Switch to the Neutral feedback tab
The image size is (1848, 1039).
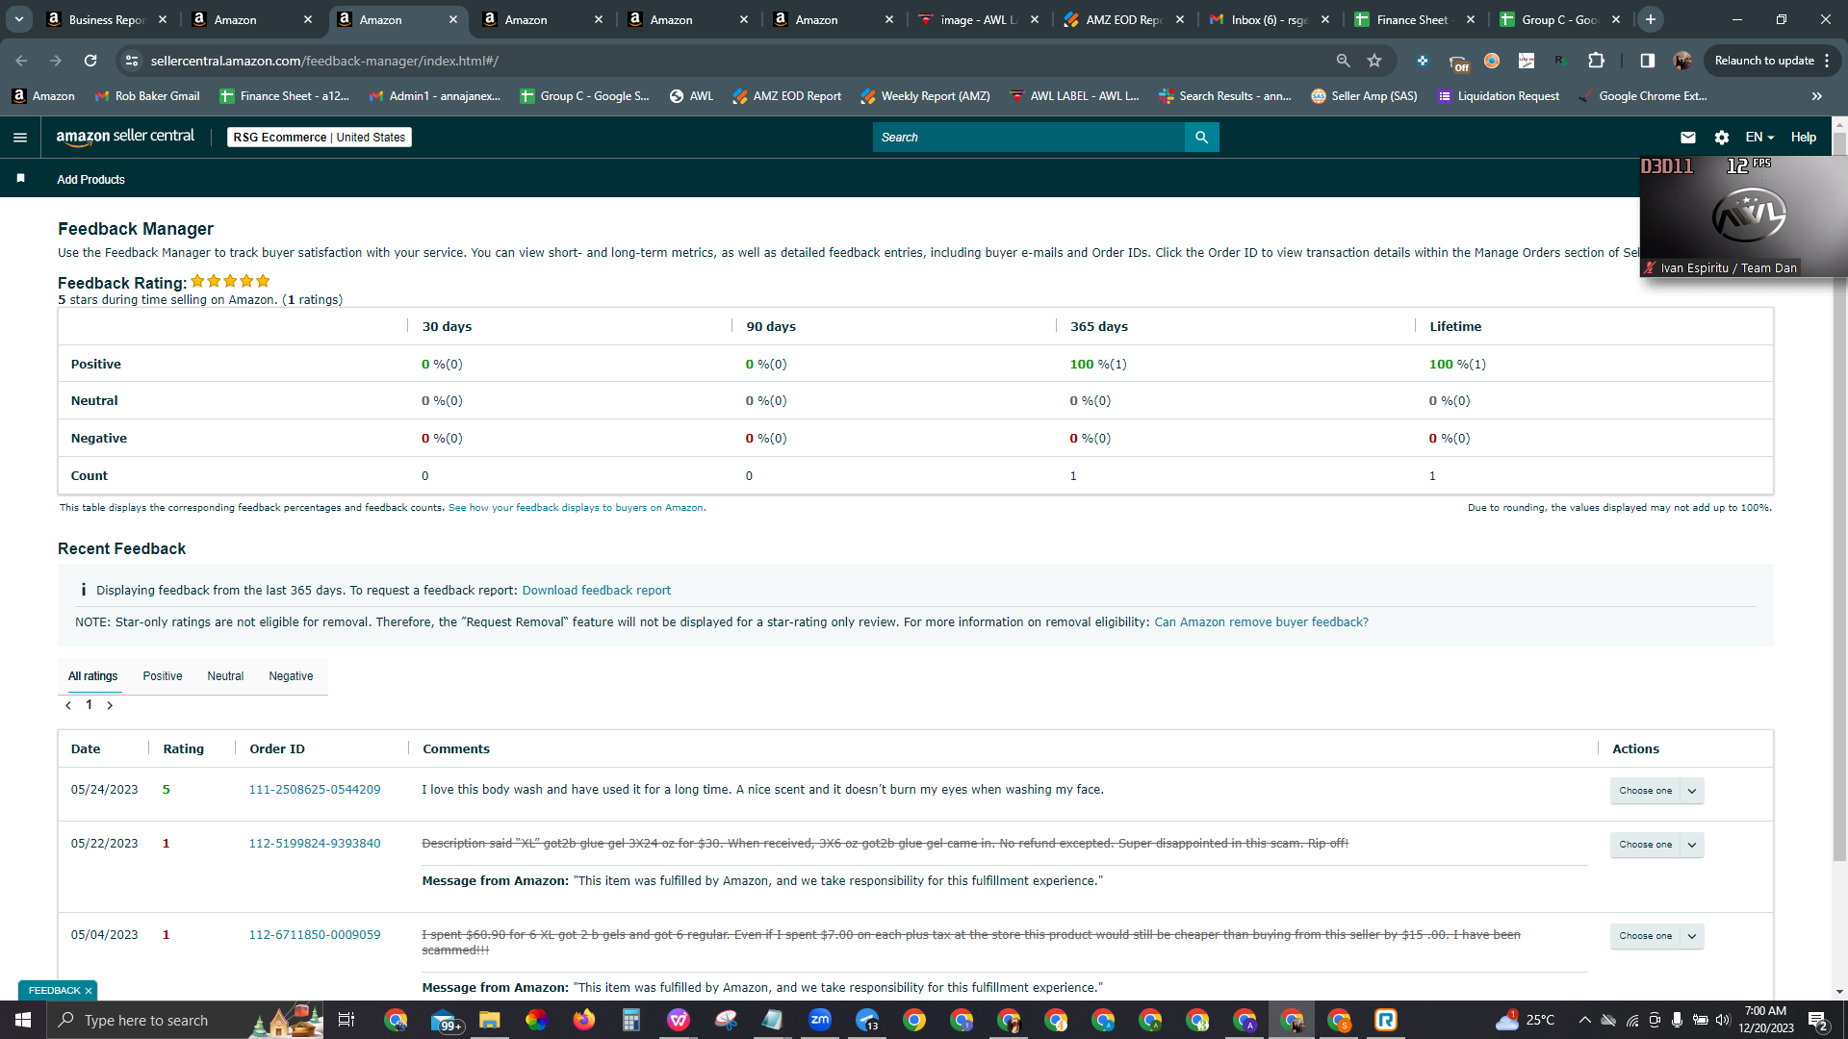point(225,676)
